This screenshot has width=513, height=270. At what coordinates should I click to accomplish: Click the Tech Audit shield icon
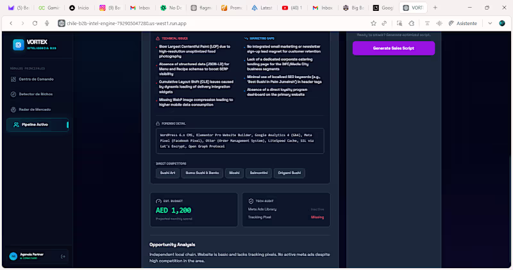pos(251,201)
